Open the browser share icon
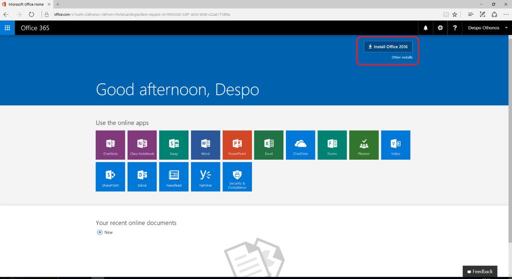Viewport: 512px width, 279px height. coord(494,14)
